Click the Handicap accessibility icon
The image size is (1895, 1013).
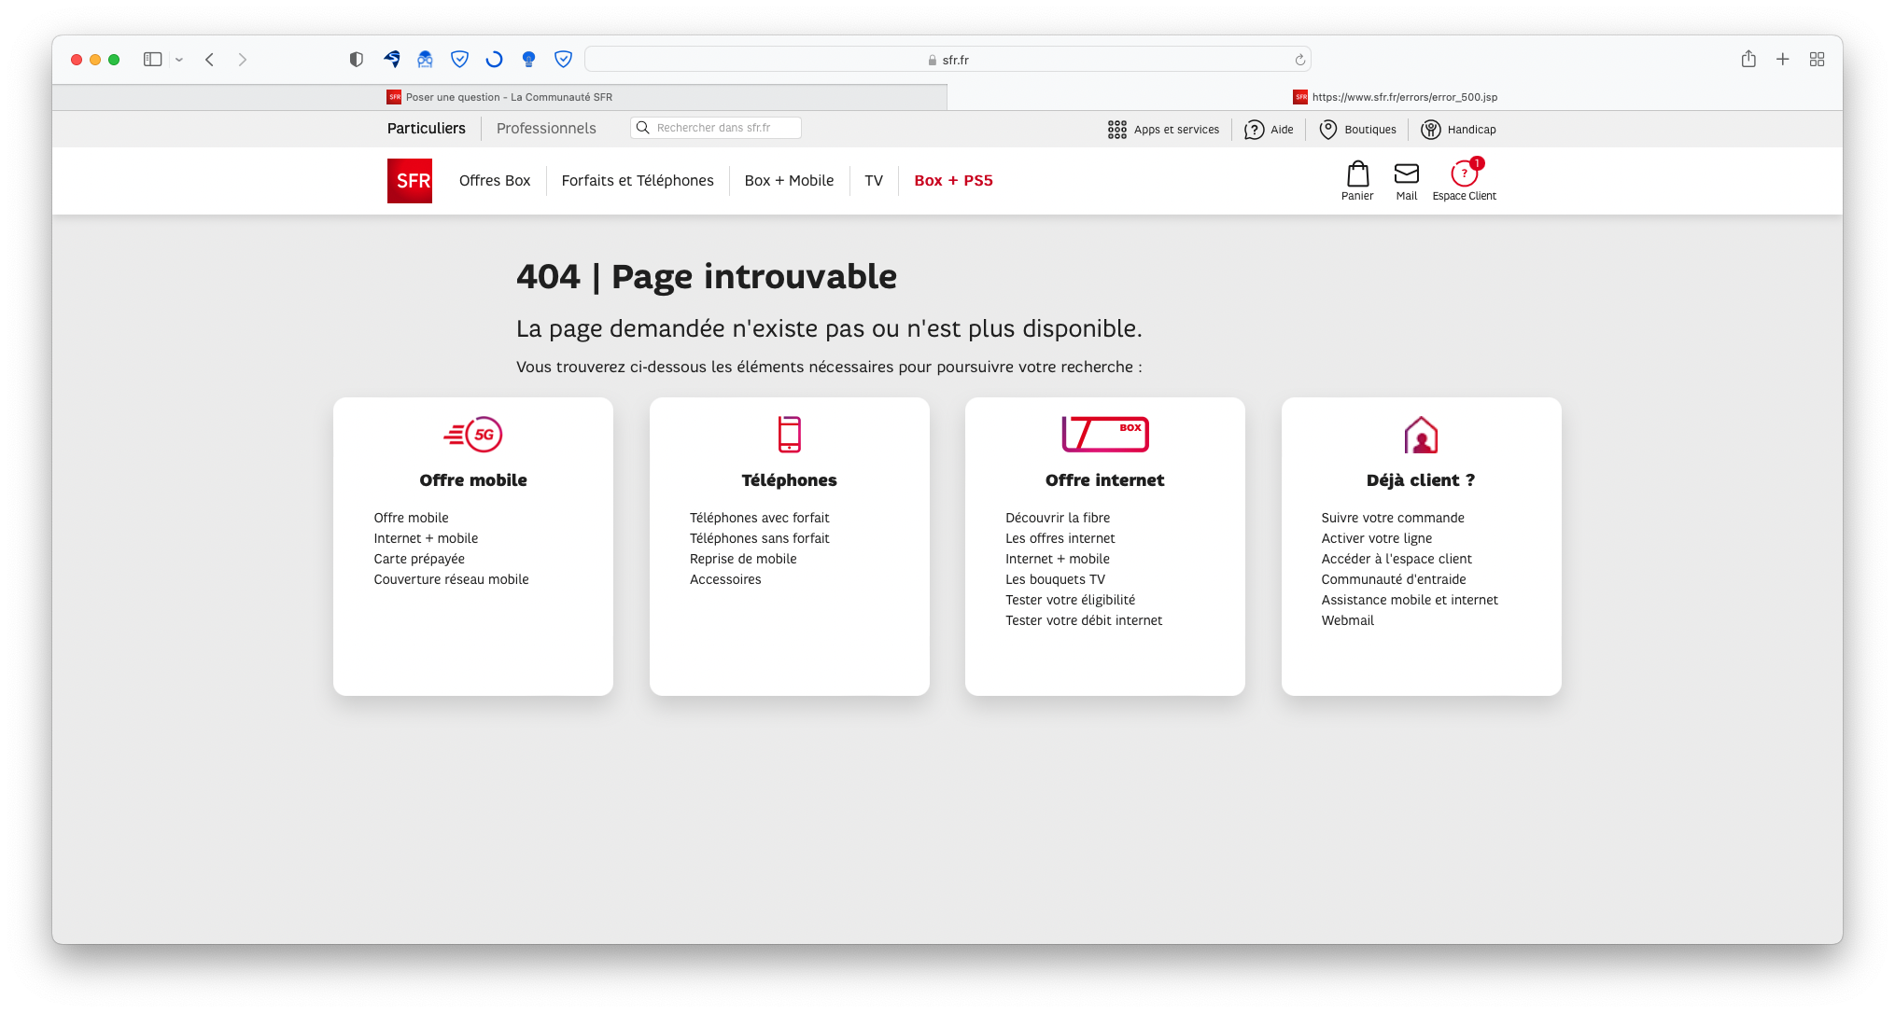pyautogui.click(x=1431, y=129)
